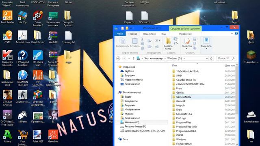The image size is (260, 146).
Task: Open the DAEMON Tools Lite icon
Action: [x=23, y=78]
